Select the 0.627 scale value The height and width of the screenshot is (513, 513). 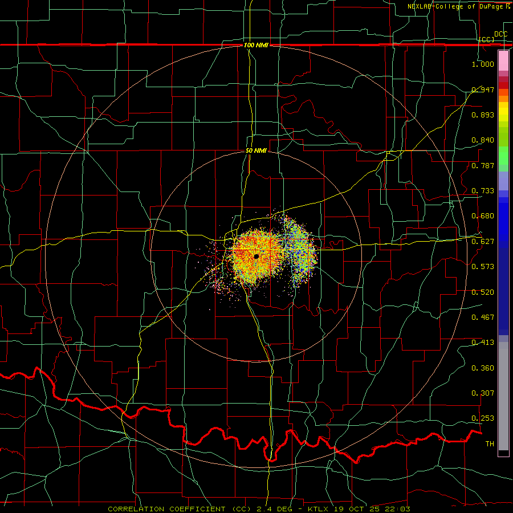pyautogui.click(x=483, y=242)
